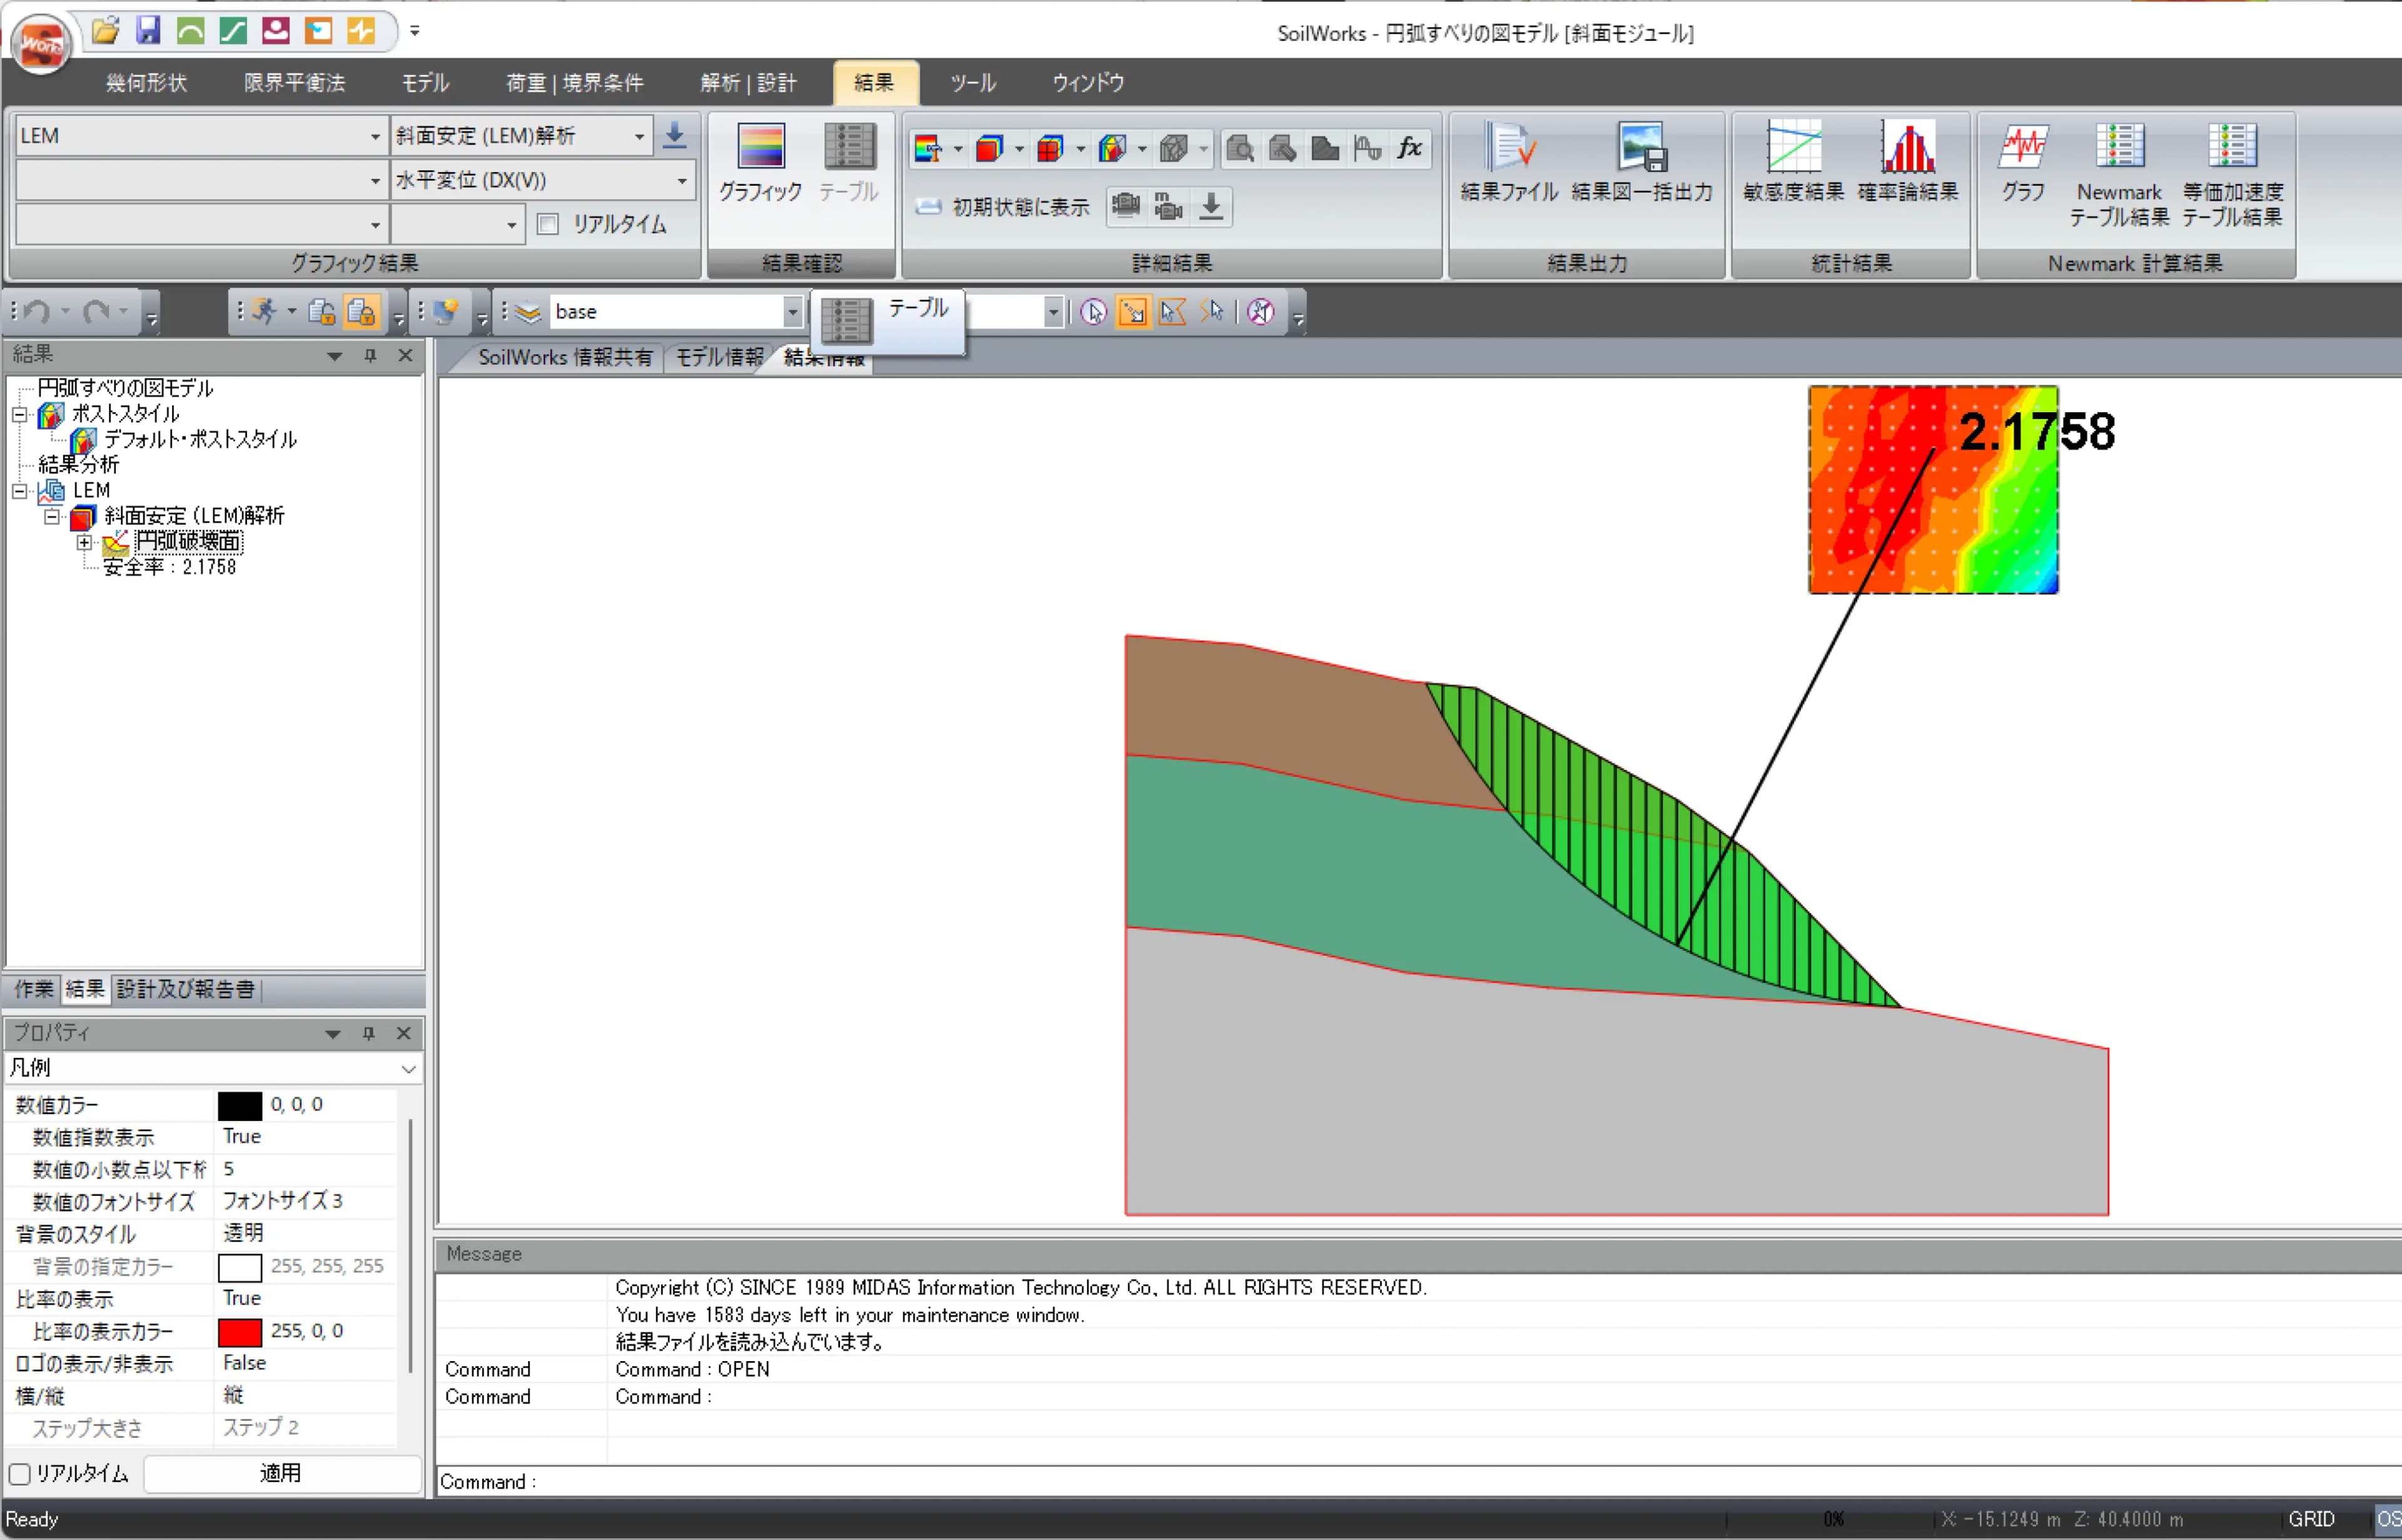
Task: Open the Newmark グラフ icon
Action: point(2023,163)
